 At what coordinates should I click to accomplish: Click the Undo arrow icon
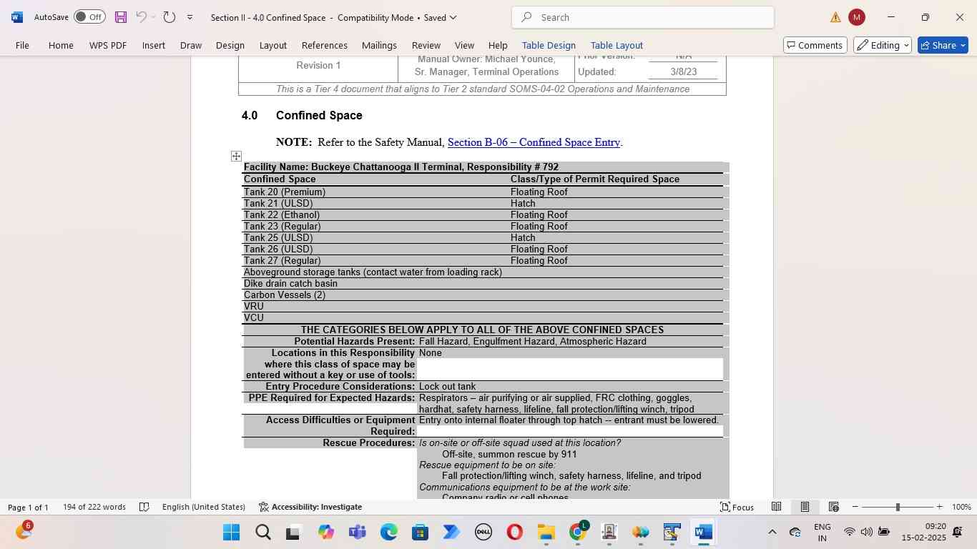pyautogui.click(x=141, y=17)
